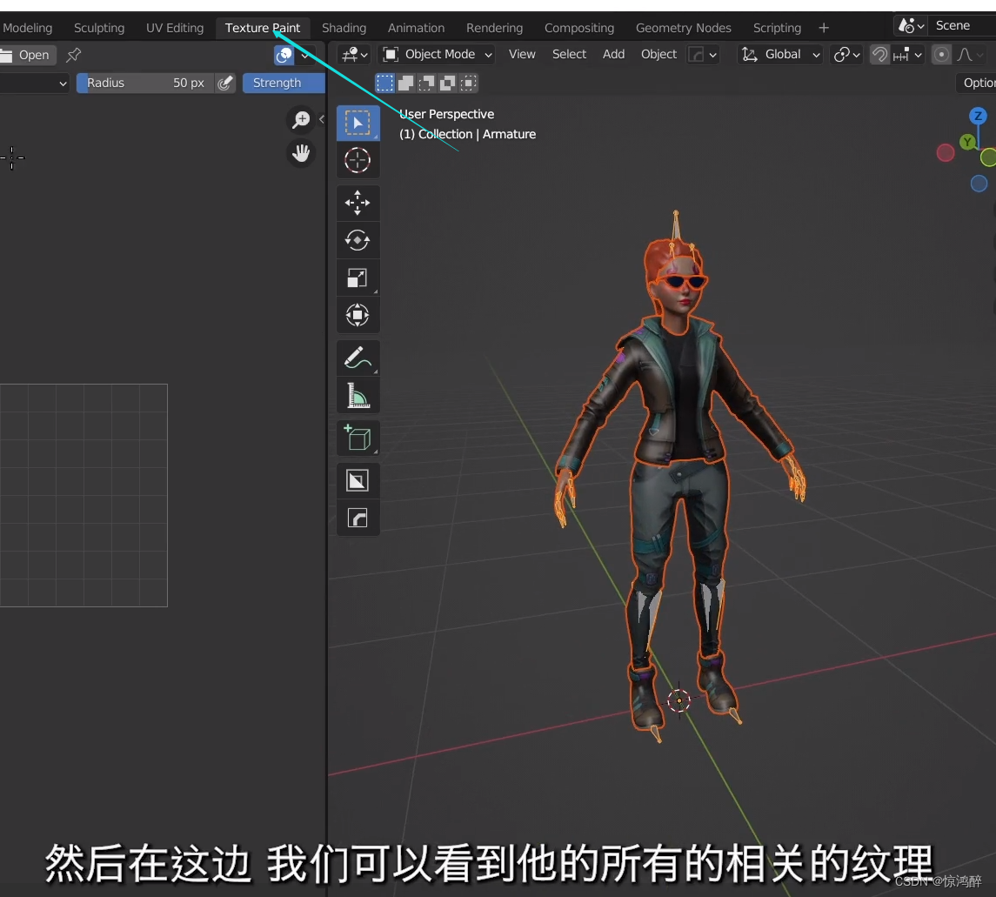Set selection mode to new selection
Image resolution: width=996 pixels, height=897 pixels.
384,83
